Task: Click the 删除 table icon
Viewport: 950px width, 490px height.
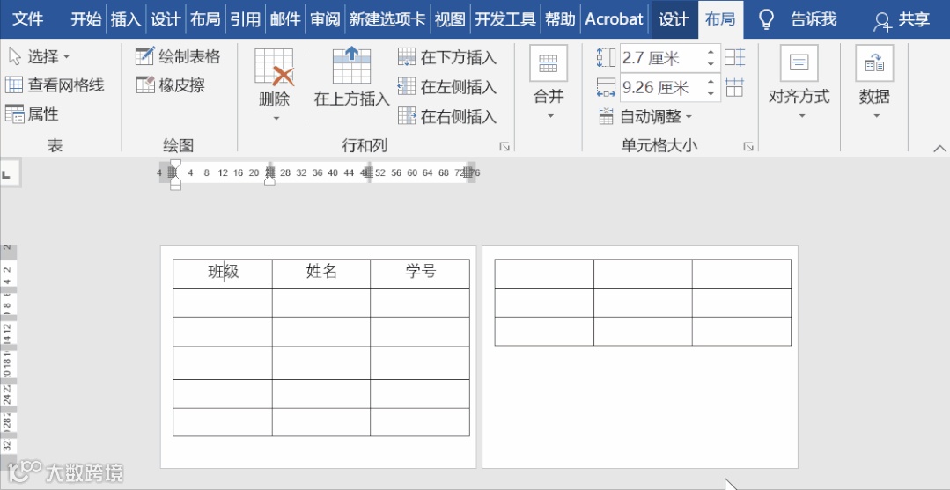Action: [274, 66]
